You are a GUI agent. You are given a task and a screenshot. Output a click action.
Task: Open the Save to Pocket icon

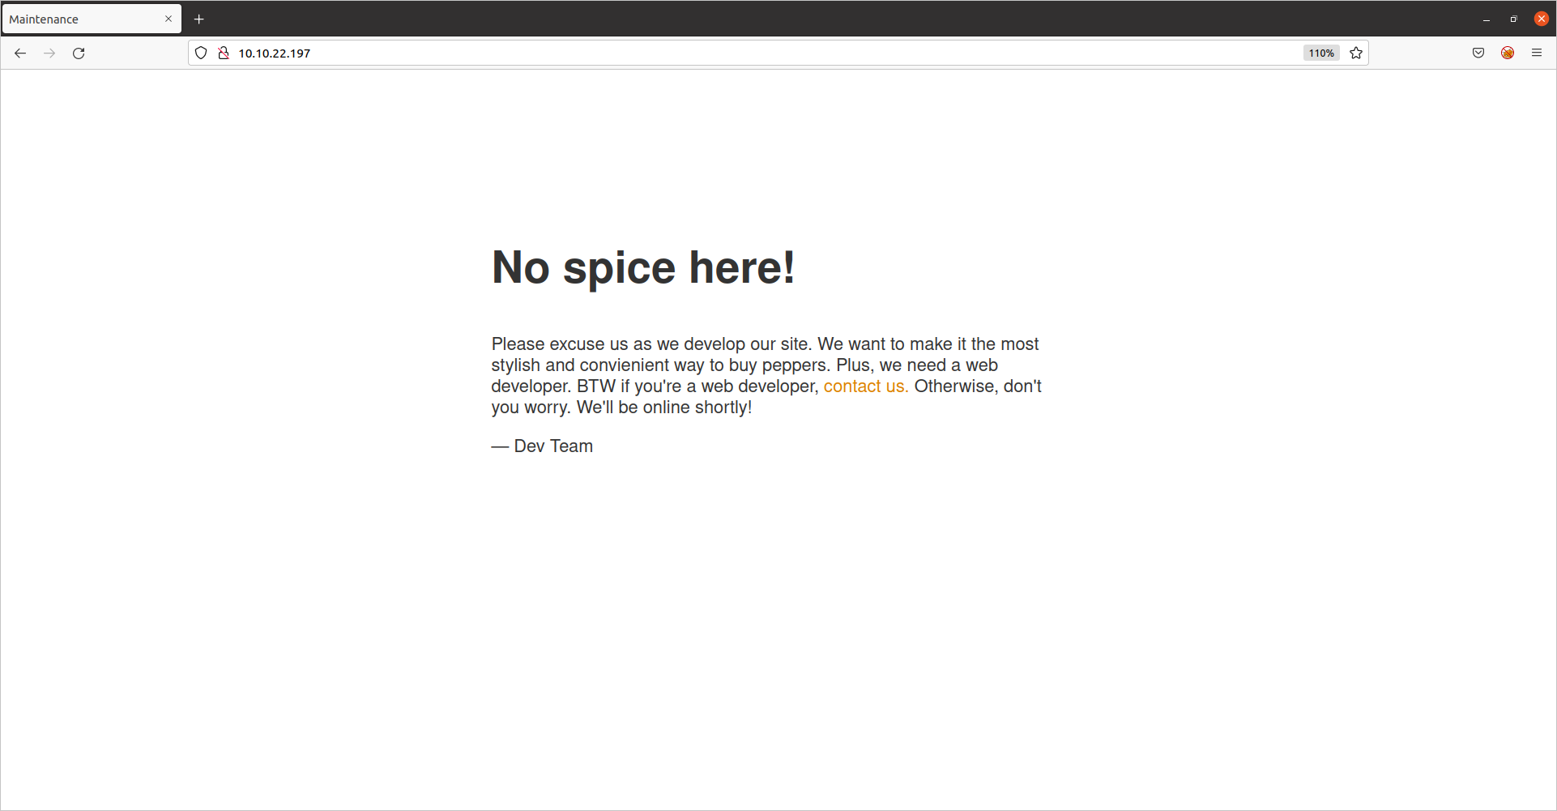click(1478, 53)
